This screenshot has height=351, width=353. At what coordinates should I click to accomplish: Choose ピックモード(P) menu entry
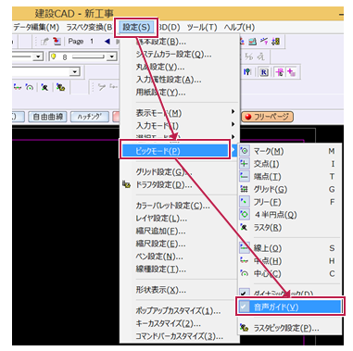pyautogui.click(x=175, y=151)
